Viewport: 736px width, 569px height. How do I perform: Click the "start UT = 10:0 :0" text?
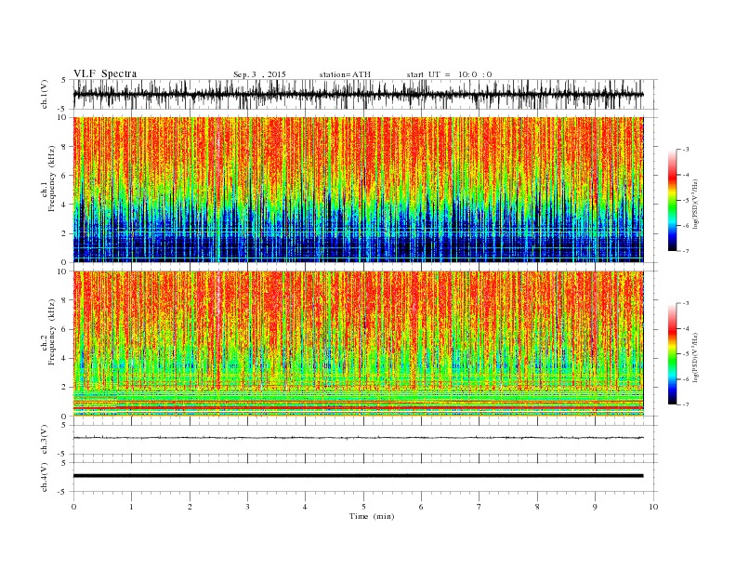click(x=449, y=74)
